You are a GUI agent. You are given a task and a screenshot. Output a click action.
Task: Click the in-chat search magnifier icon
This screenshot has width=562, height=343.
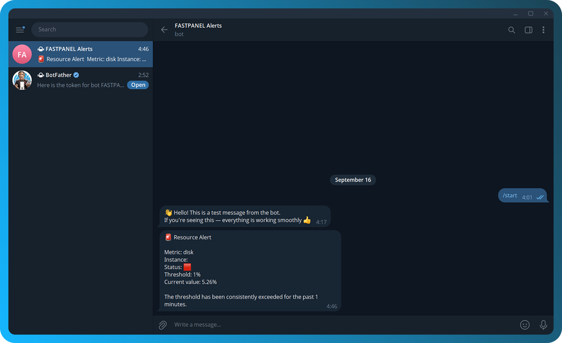(x=511, y=30)
